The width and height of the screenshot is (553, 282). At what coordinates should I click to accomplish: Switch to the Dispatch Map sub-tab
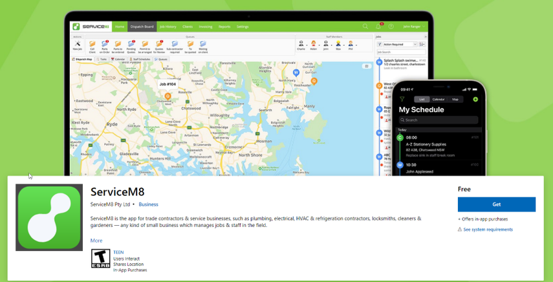[82, 60]
